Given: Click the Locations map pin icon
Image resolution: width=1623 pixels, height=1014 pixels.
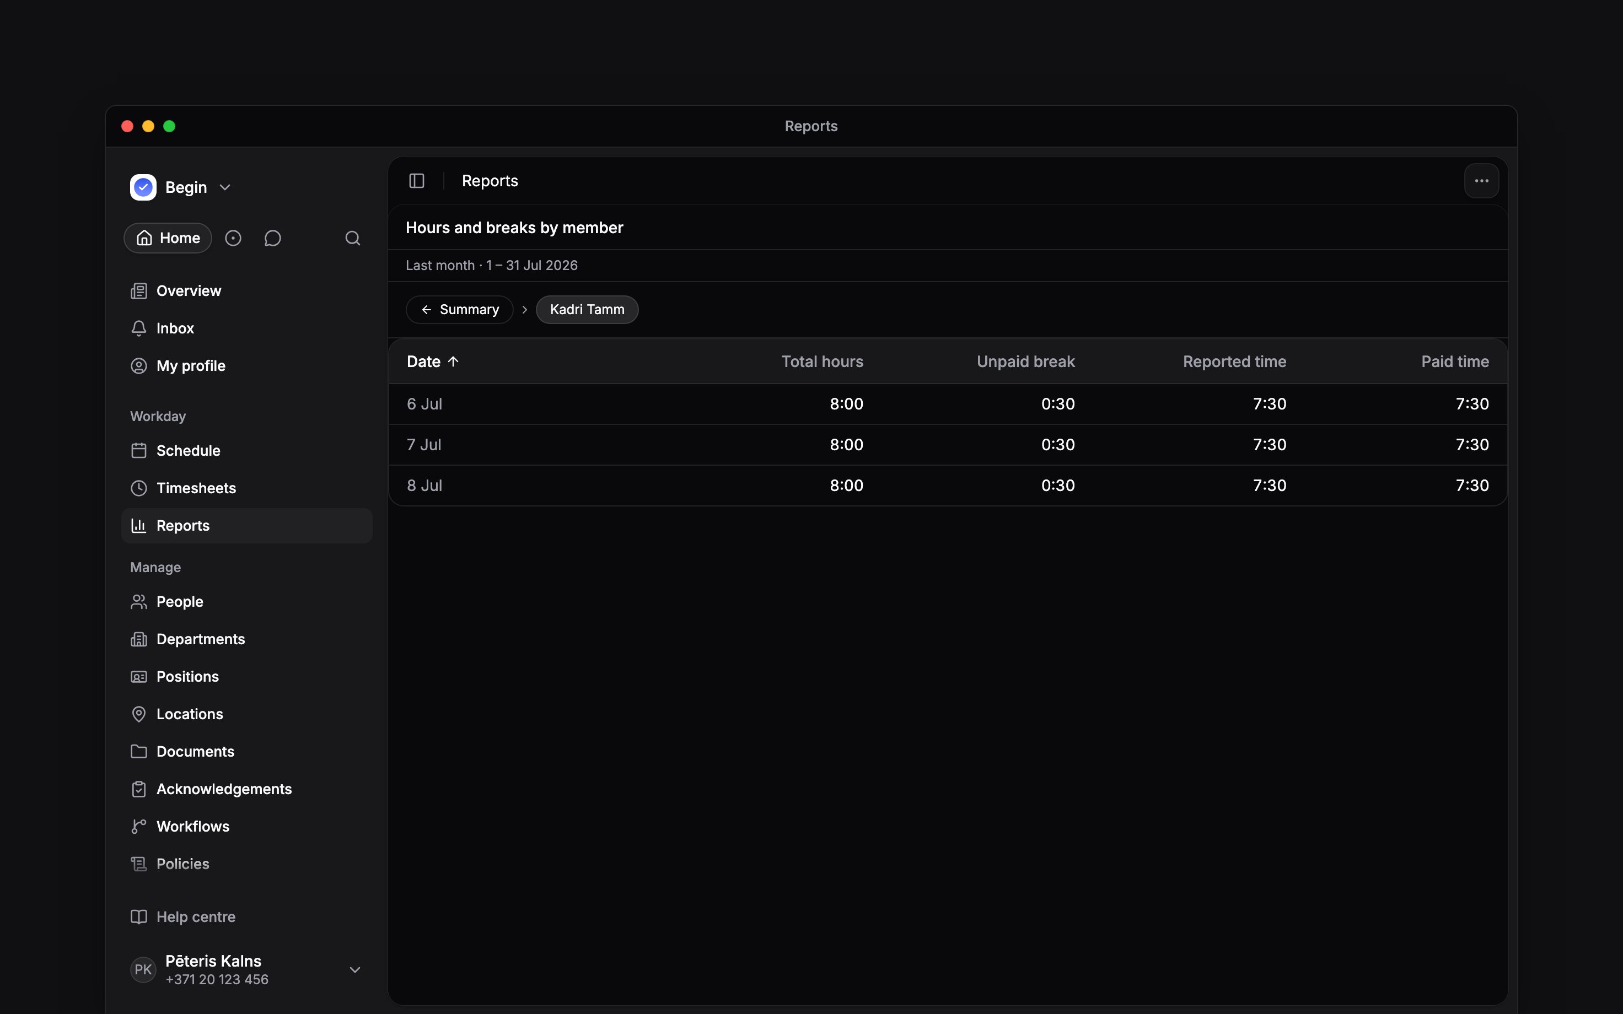Looking at the screenshot, I should tap(139, 714).
